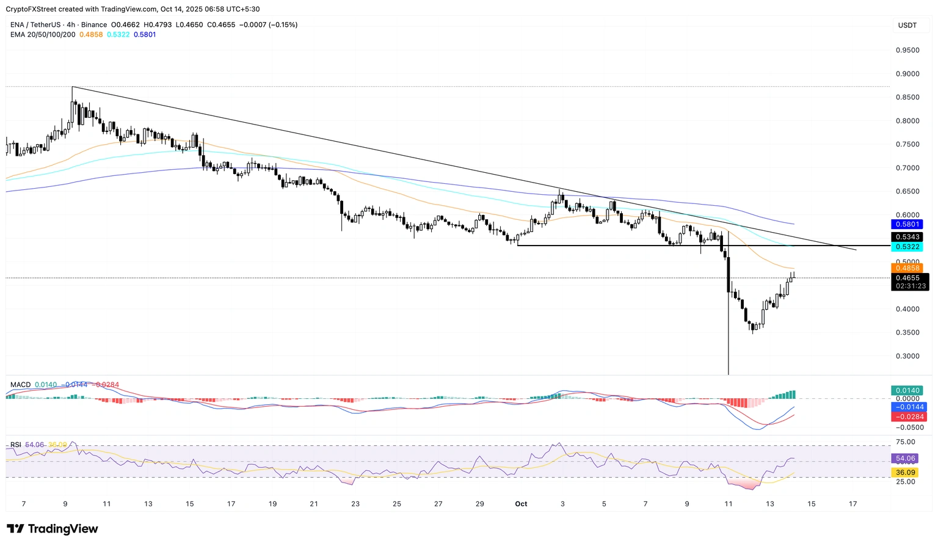Click the bold Oct label on the date axis
This screenshot has height=546, width=938.
[x=521, y=504]
